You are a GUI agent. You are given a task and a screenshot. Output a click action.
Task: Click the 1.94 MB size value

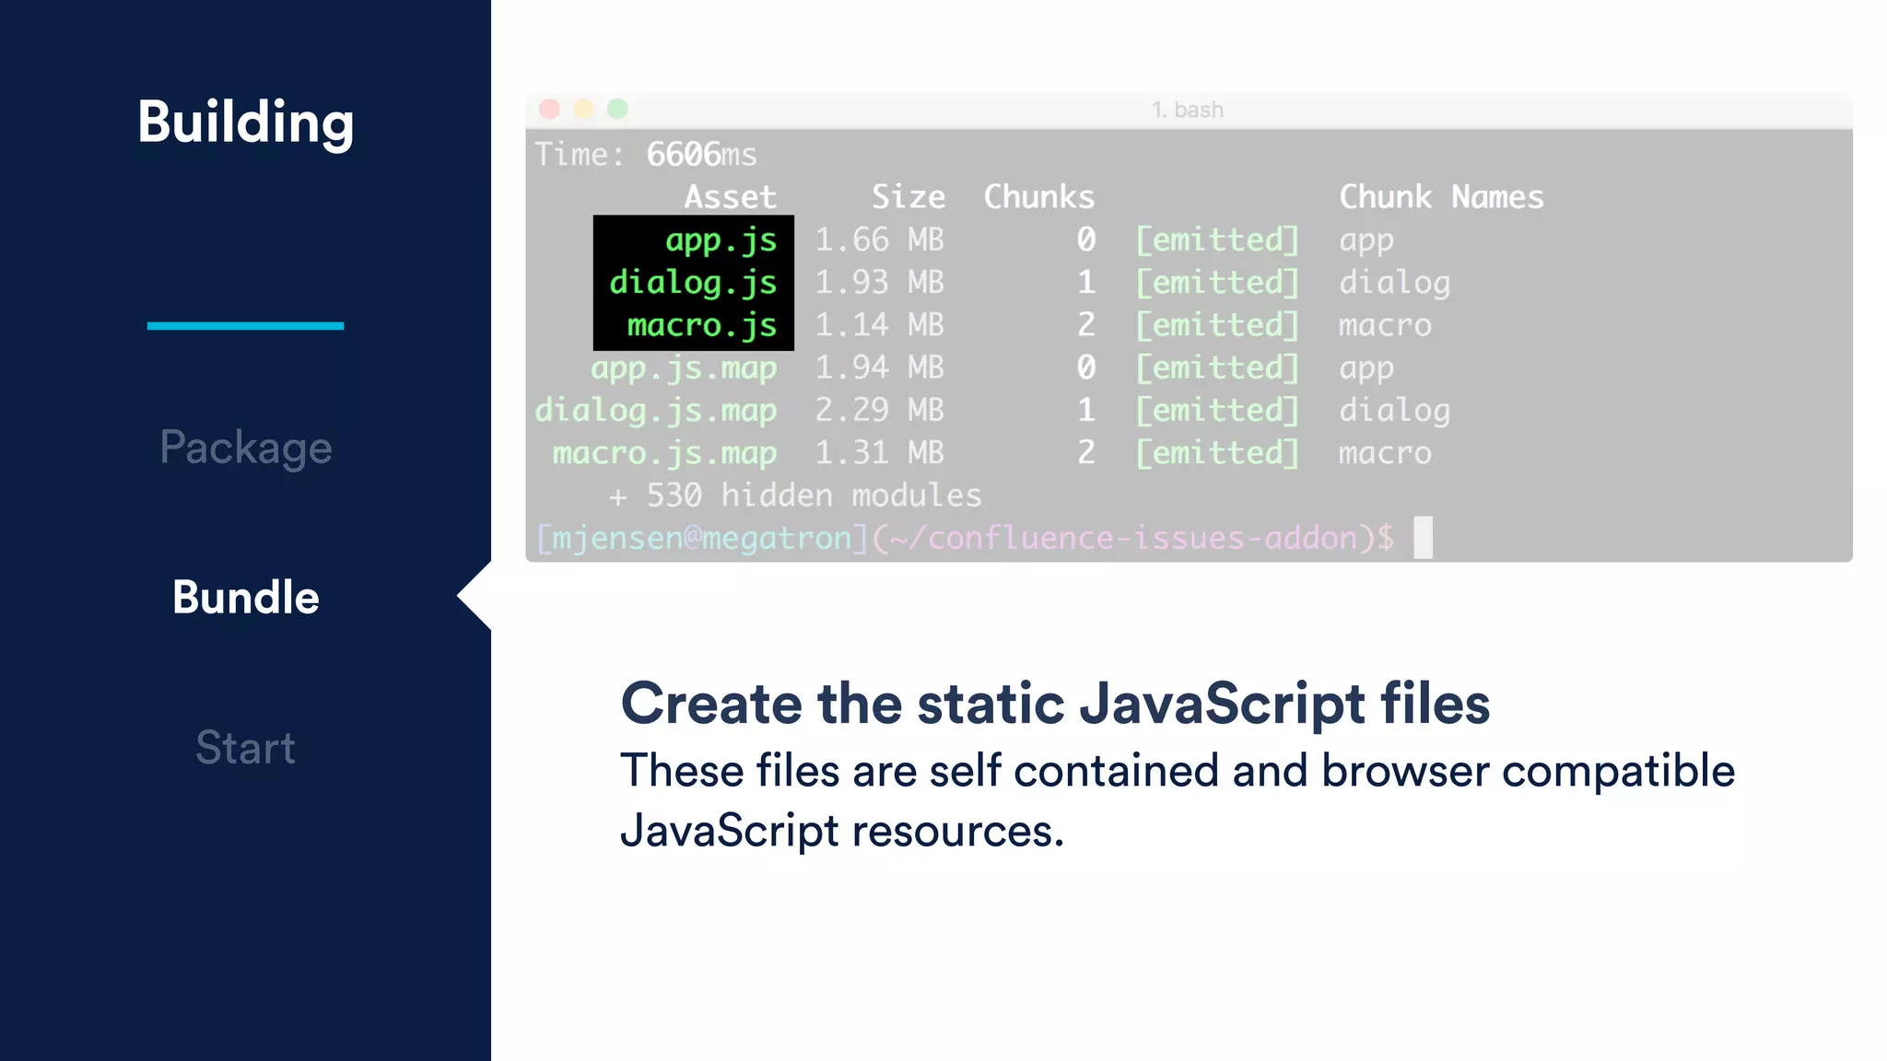[x=880, y=367]
